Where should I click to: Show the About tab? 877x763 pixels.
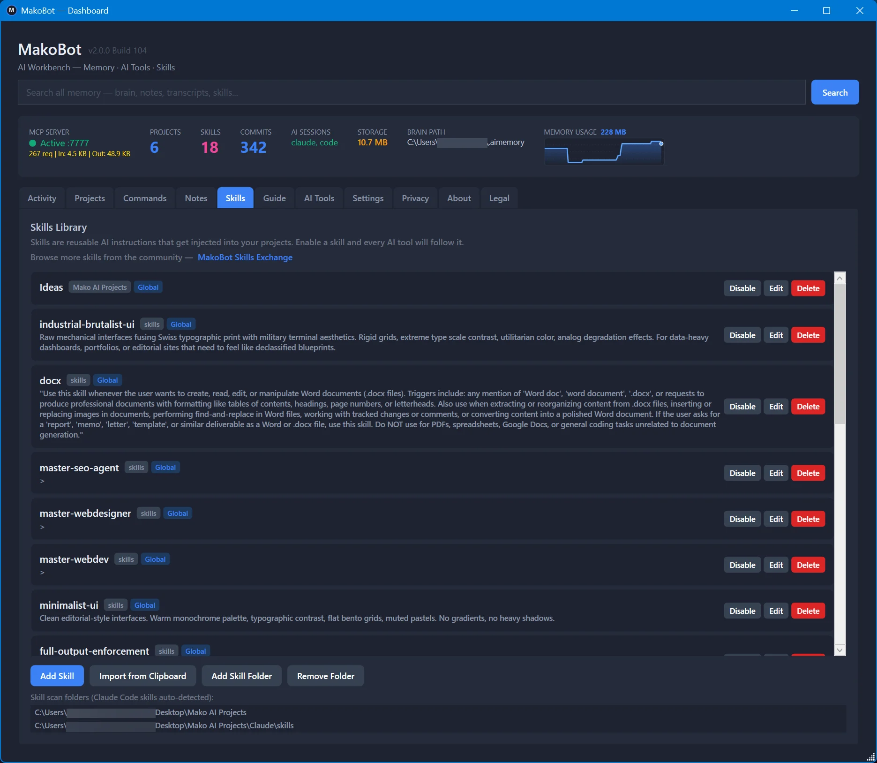pyautogui.click(x=459, y=198)
